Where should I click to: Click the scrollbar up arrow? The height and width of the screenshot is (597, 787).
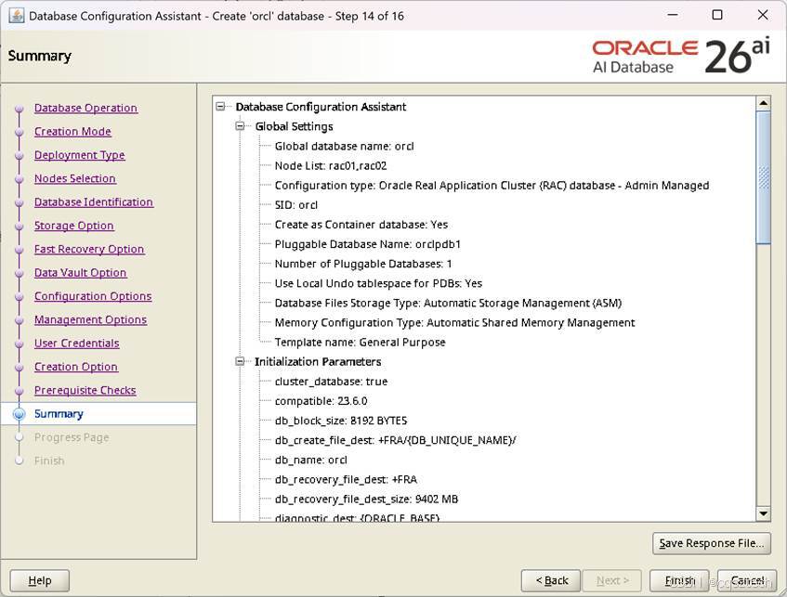(764, 103)
